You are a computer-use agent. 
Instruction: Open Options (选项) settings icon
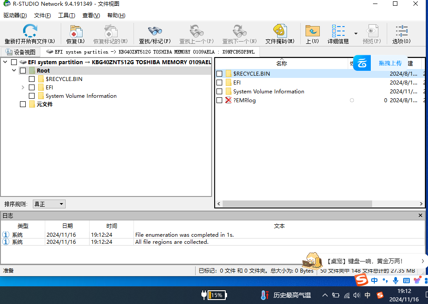coord(401,31)
